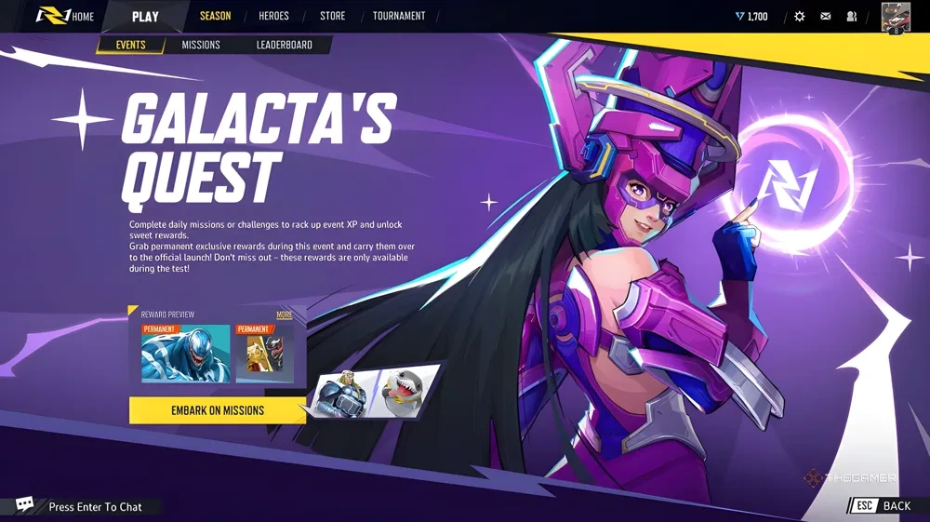930x522 pixels.
Task: Click the player profile avatar
Action: pyautogui.click(x=896, y=17)
